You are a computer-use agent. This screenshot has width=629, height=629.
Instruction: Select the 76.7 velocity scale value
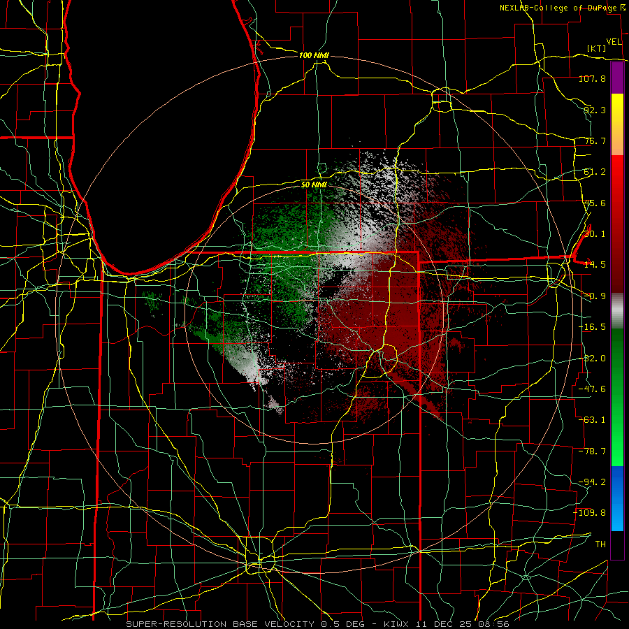click(595, 140)
